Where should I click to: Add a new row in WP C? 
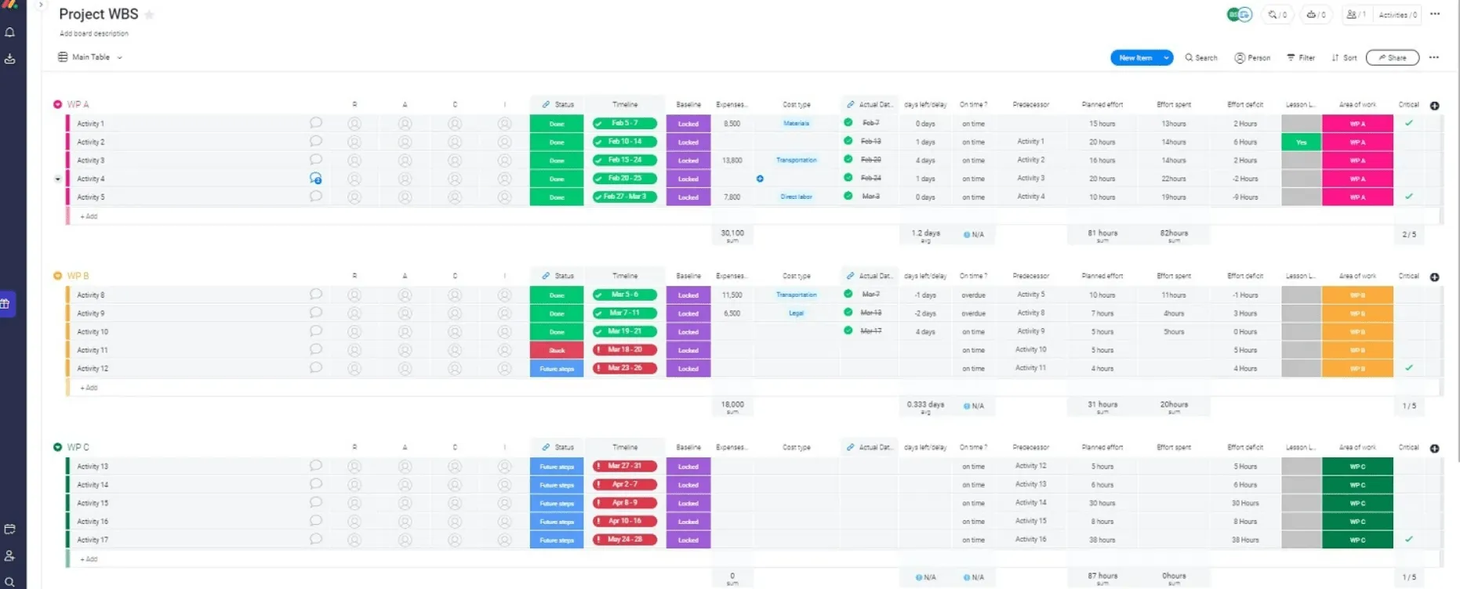[89, 559]
